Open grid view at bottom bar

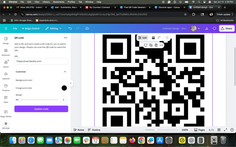tap(219, 130)
